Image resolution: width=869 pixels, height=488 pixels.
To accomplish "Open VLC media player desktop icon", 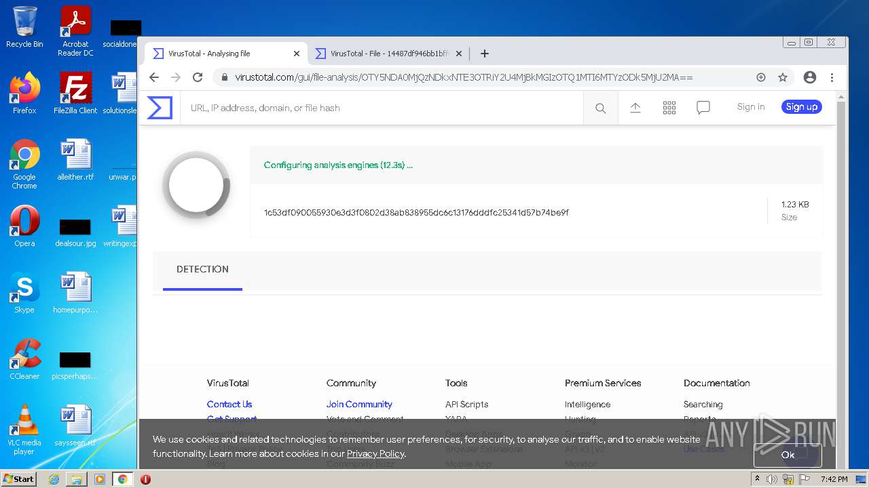I will click(24, 430).
